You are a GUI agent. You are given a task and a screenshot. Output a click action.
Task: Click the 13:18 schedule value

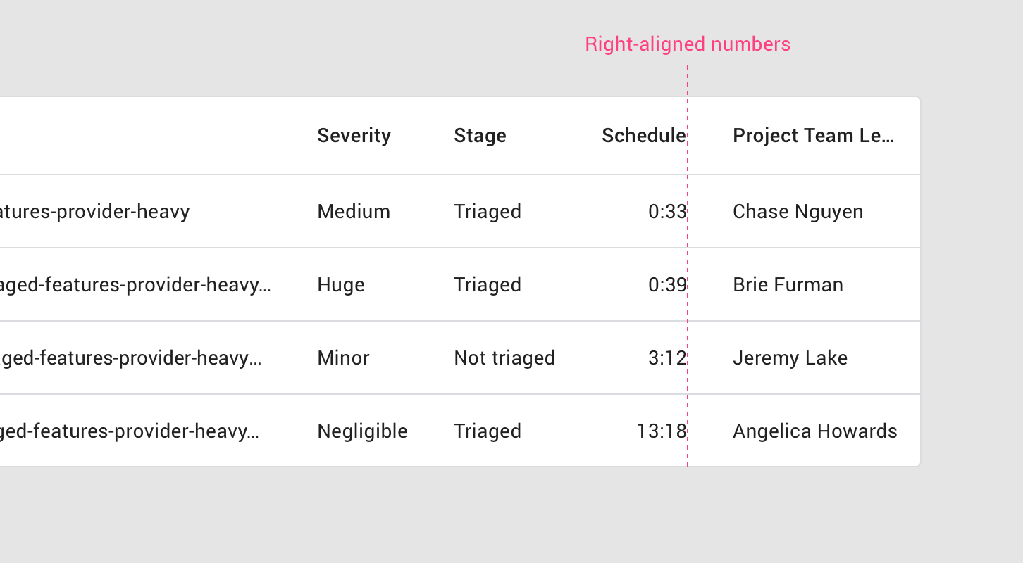pos(661,431)
